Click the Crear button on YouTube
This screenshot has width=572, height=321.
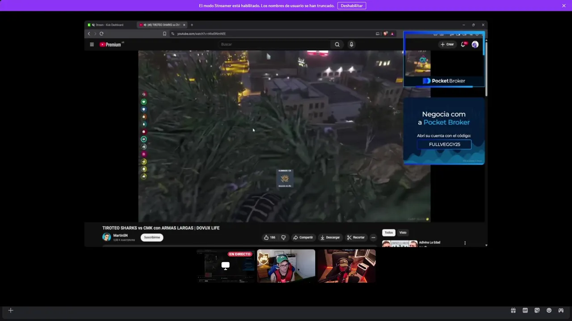pyautogui.click(x=447, y=45)
